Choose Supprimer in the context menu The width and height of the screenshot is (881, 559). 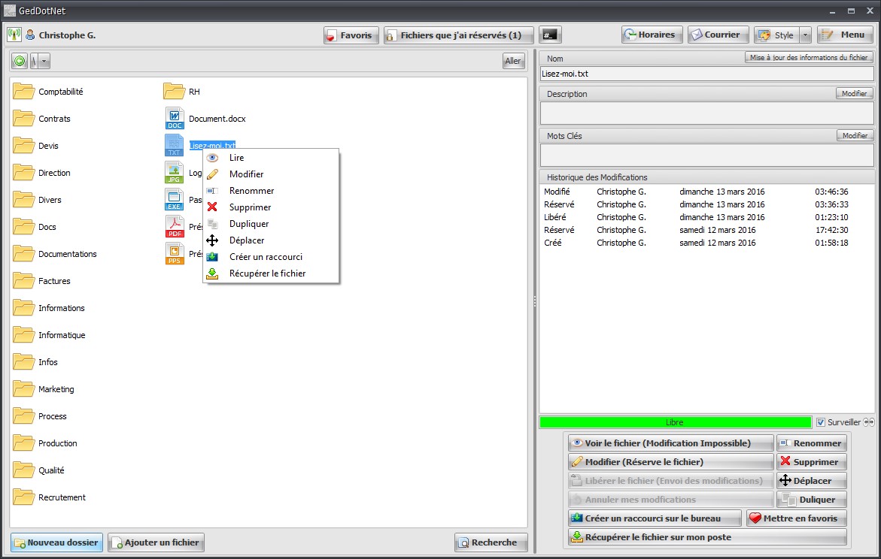click(271, 207)
